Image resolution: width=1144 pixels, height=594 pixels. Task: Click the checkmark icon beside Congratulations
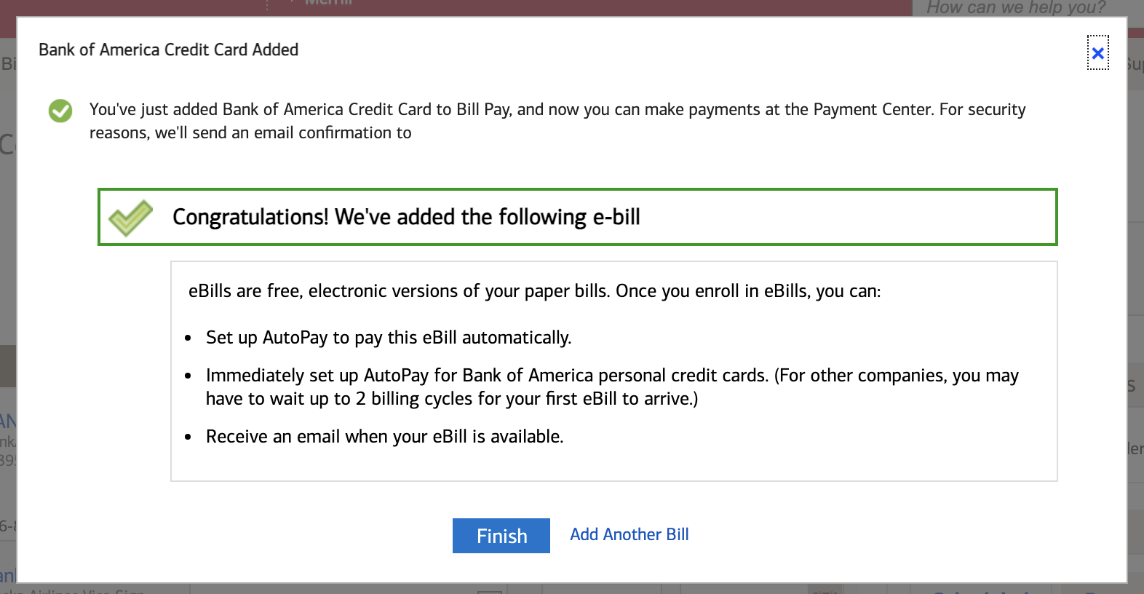coord(130,218)
